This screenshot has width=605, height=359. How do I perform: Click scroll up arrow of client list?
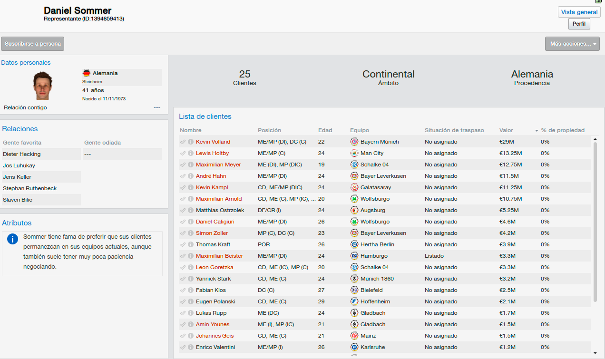point(595,139)
